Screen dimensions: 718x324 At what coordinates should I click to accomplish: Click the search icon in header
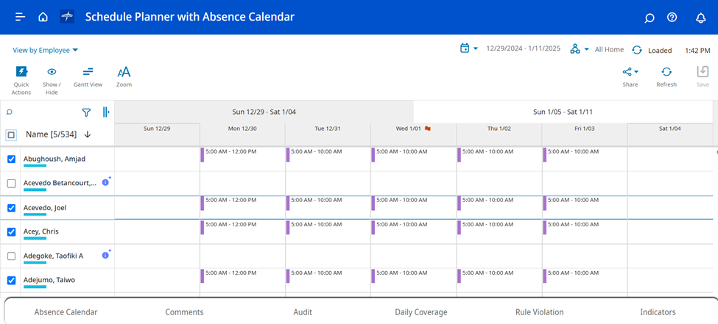[x=649, y=18]
